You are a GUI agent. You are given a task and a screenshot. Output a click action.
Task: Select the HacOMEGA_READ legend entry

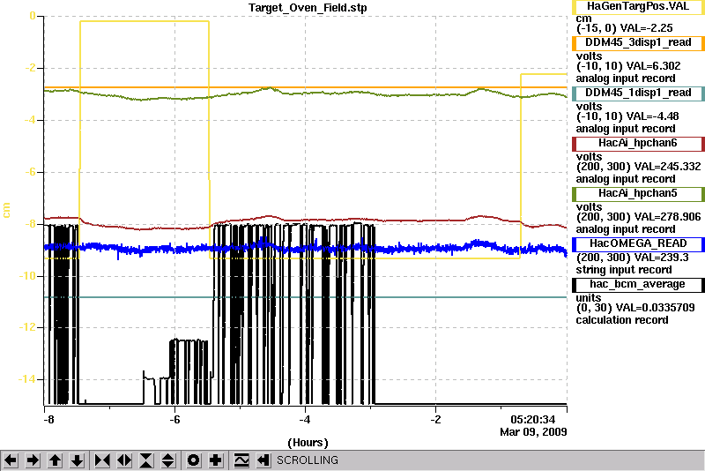click(637, 244)
